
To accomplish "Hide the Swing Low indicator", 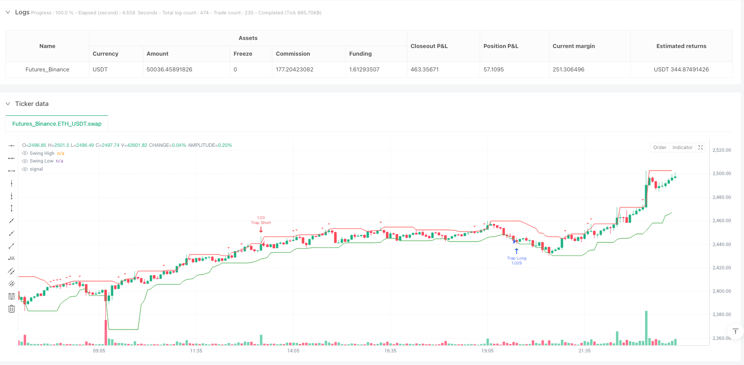I will [x=25, y=161].
